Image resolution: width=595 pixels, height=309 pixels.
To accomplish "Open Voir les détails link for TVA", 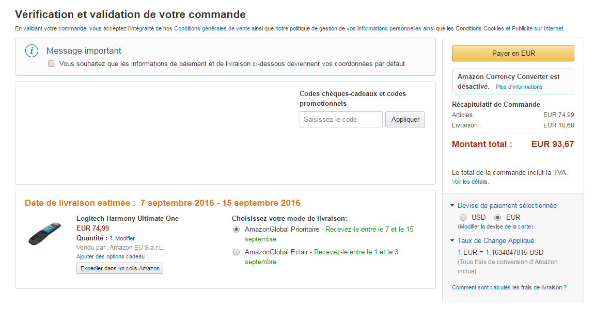I will [470, 182].
